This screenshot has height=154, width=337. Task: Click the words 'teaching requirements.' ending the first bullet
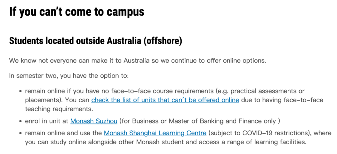[59, 109]
